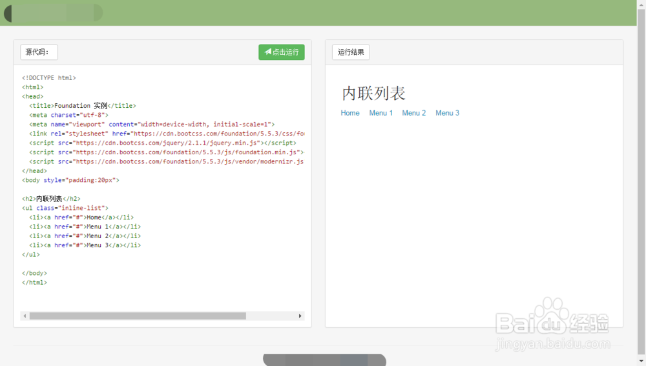
Task: Click the Foundation 实例 title code line
Action: [x=83, y=106]
